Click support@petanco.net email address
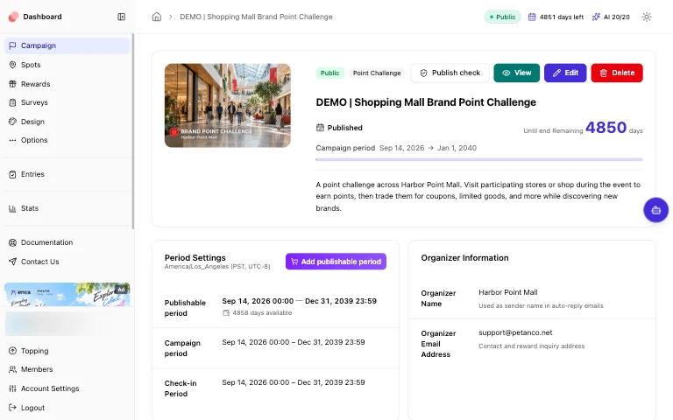This screenshot has height=420, width=673. click(x=515, y=332)
